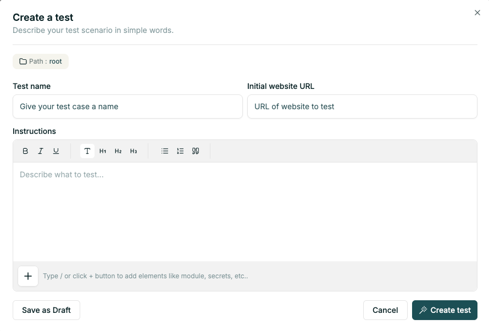Screen dimensions: 489x331
Task: Apply Heading 1 formatting
Action: click(x=103, y=151)
